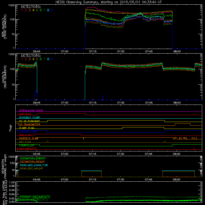Click the PARTICLE FLAG label
This screenshot has height=205, width=205.
29,138
